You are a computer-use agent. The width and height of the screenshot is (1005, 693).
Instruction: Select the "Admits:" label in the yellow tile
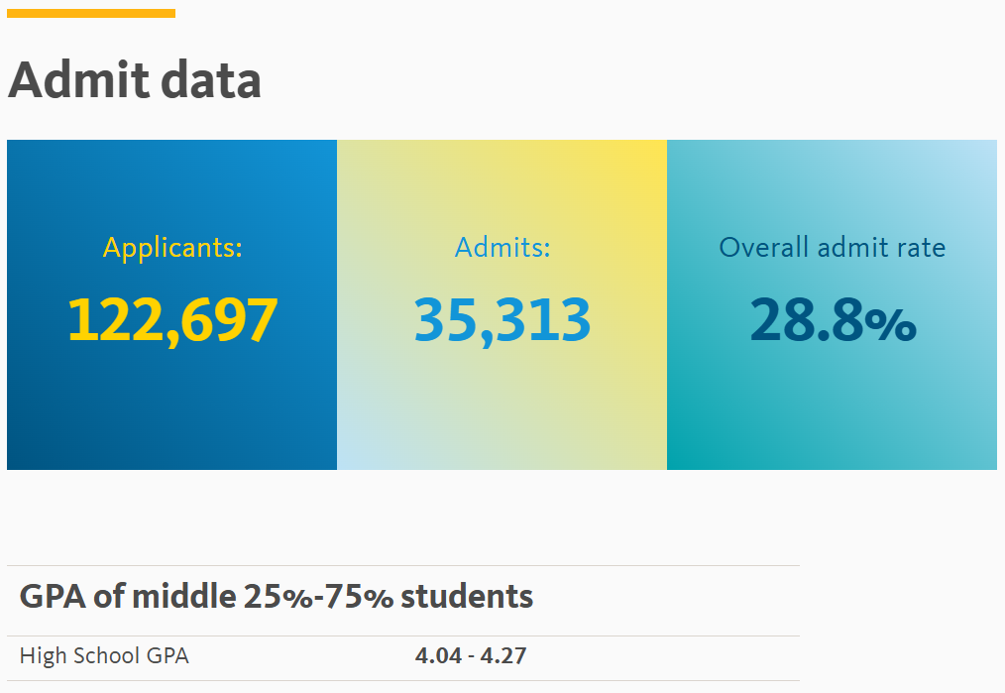point(502,247)
